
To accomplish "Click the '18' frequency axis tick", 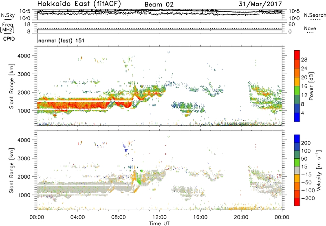I will (x=27, y=24).
